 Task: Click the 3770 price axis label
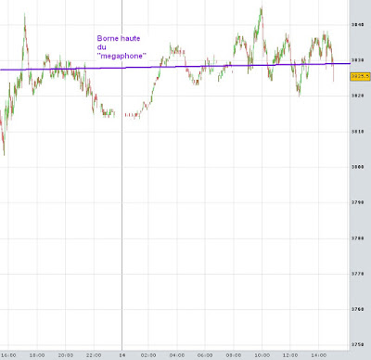coord(358,274)
